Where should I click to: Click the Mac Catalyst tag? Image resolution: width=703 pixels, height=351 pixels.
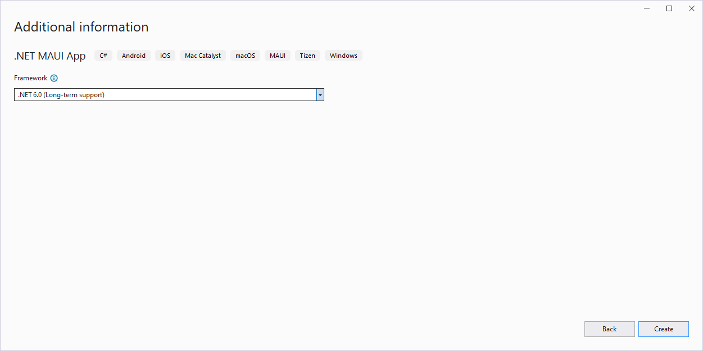pyautogui.click(x=203, y=56)
